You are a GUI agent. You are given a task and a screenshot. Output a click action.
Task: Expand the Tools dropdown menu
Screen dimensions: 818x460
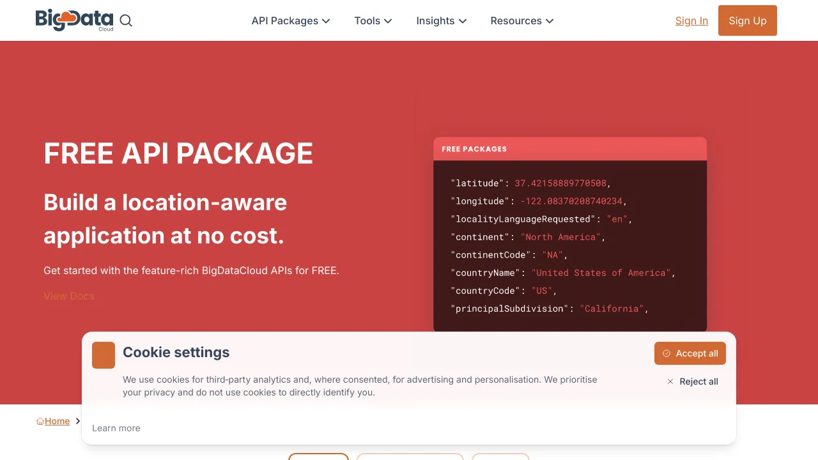(373, 20)
